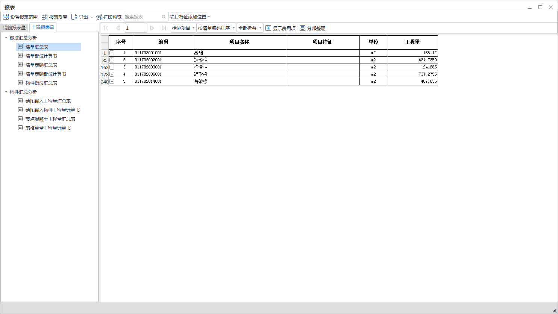The image size is (558, 314).
Task: Open the 导出 dropdown arrow
Action: click(92, 17)
